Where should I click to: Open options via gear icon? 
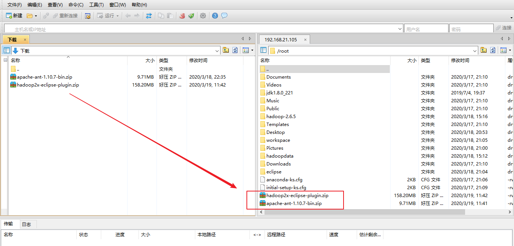[x=203, y=16]
